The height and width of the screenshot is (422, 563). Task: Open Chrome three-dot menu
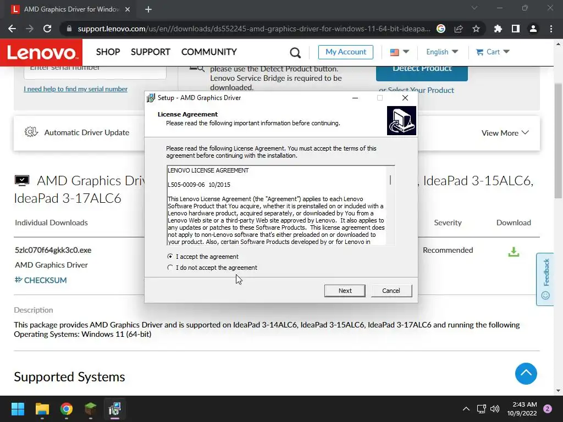pos(551,29)
